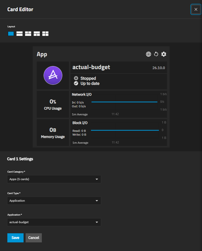Viewport: 202px width, 251px height.
Task: Close the Card Editor panel
Action: 196,9
